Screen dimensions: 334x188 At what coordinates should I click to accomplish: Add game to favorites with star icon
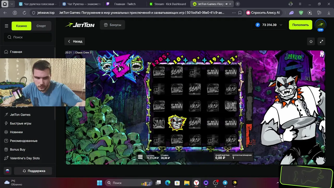click(x=311, y=41)
